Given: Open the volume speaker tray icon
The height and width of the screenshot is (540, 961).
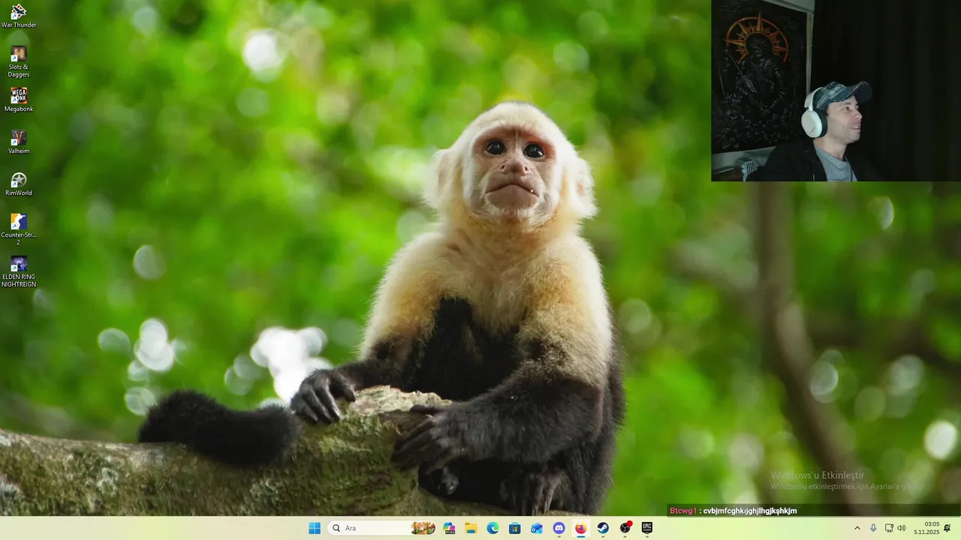Looking at the screenshot, I should click(x=902, y=528).
